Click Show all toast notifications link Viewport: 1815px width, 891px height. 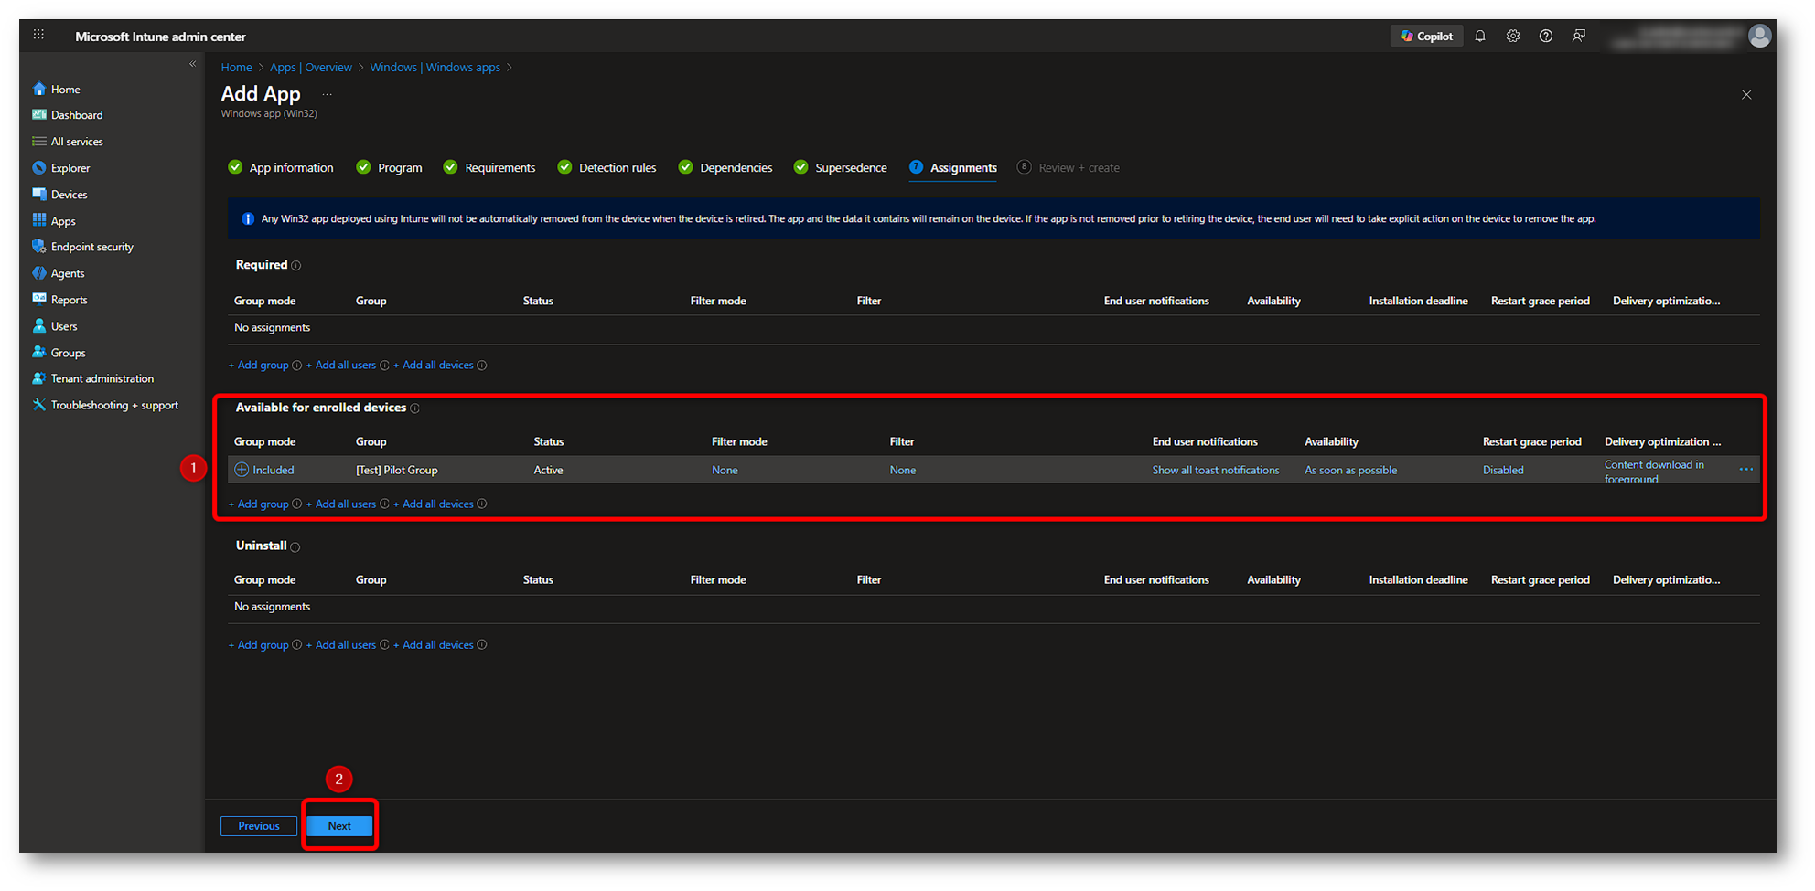point(1215,471)
